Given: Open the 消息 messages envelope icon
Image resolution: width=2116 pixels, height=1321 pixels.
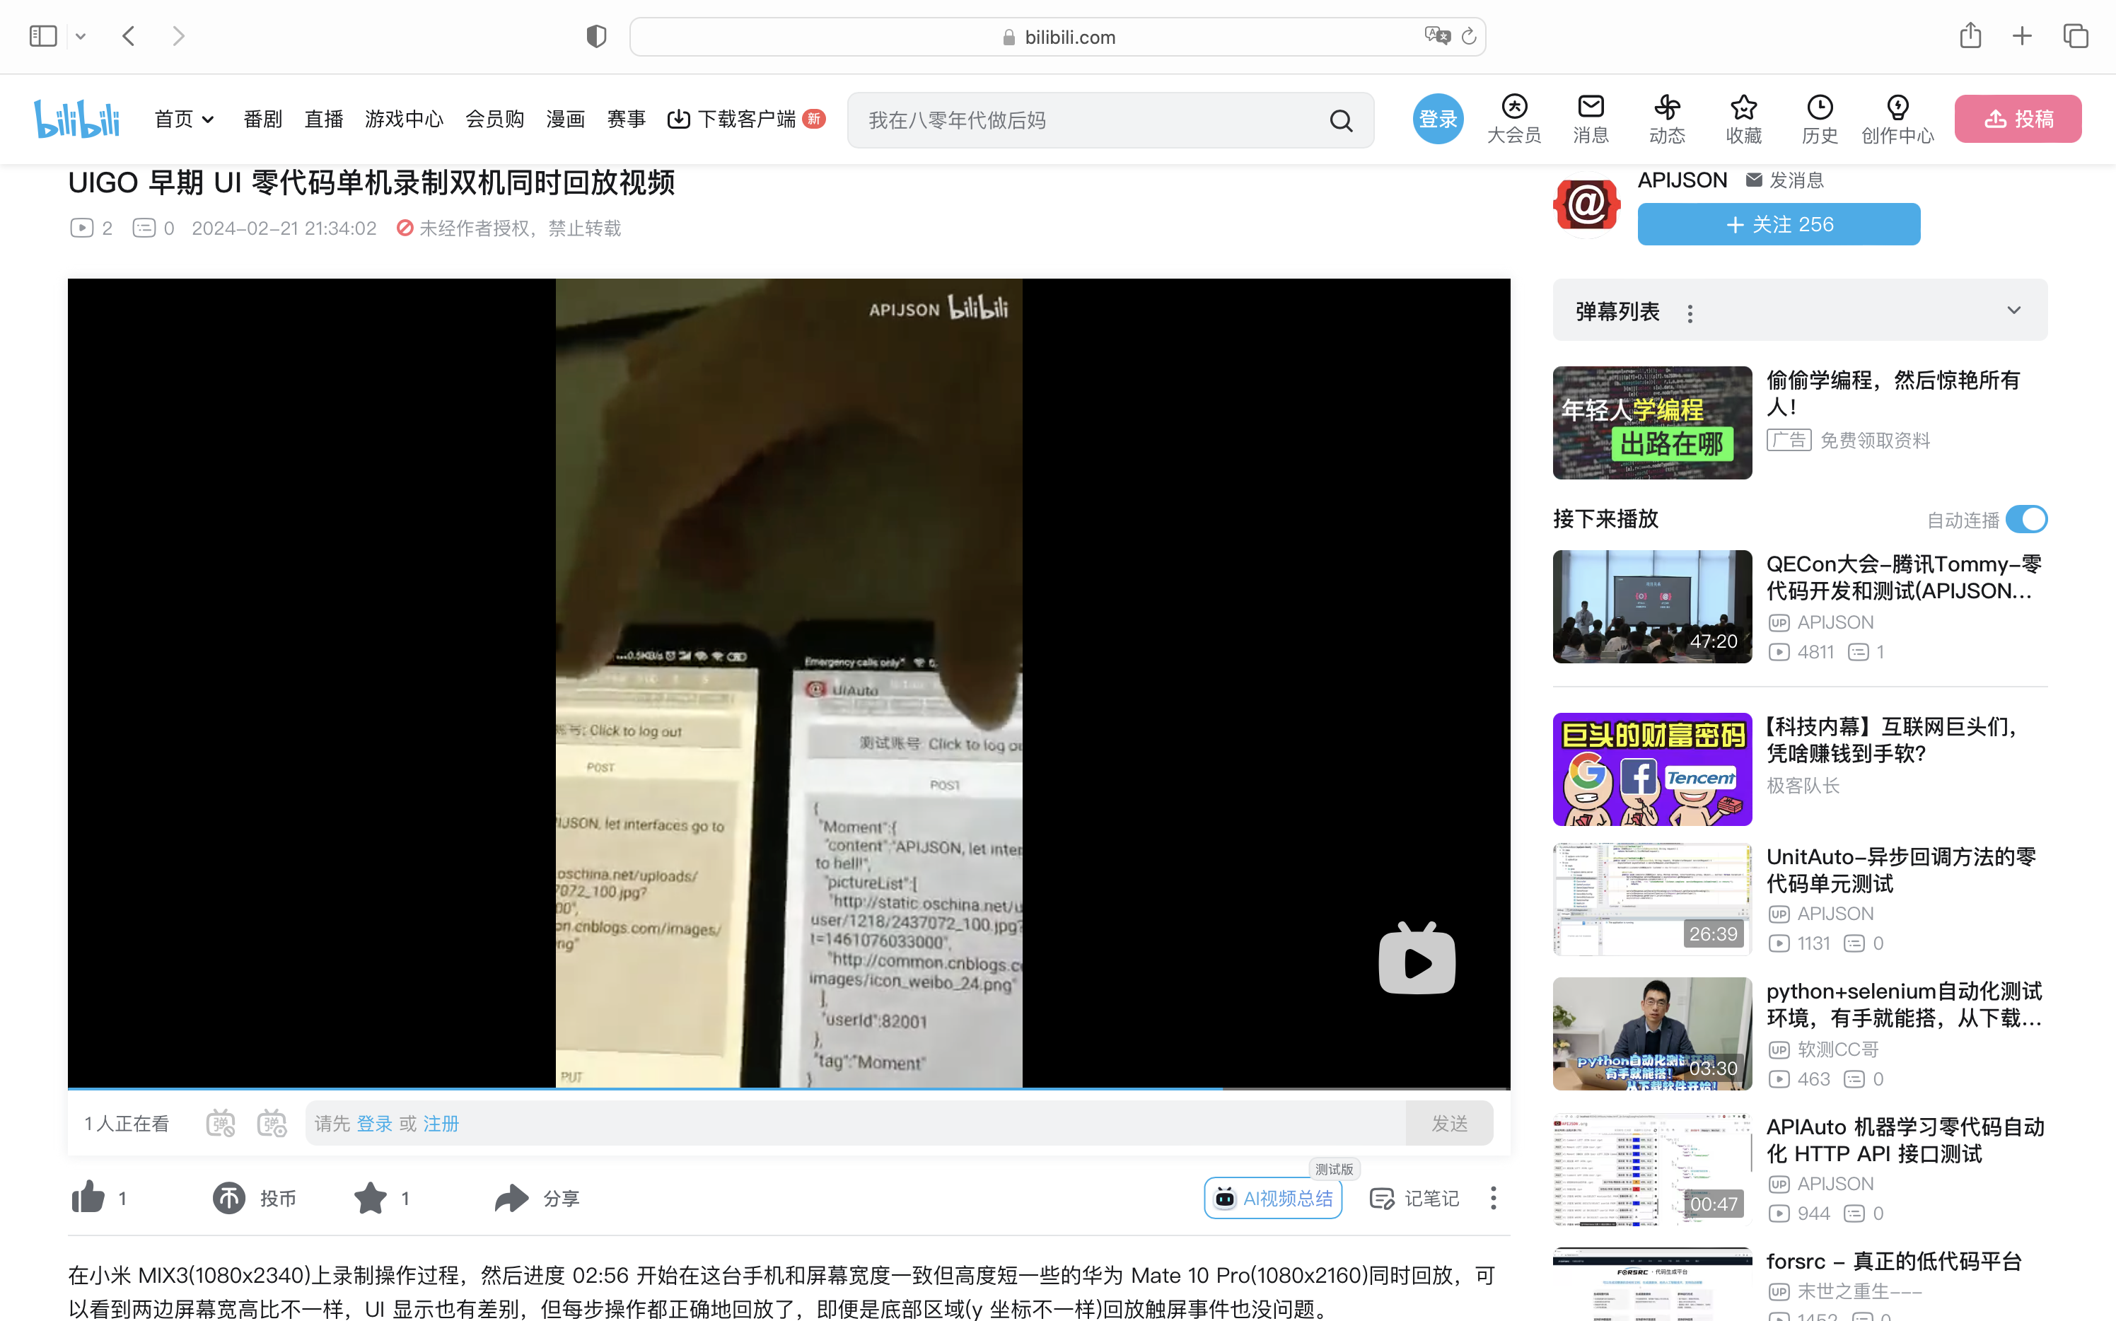Looking at the screenshot, I should (1590, 108).
